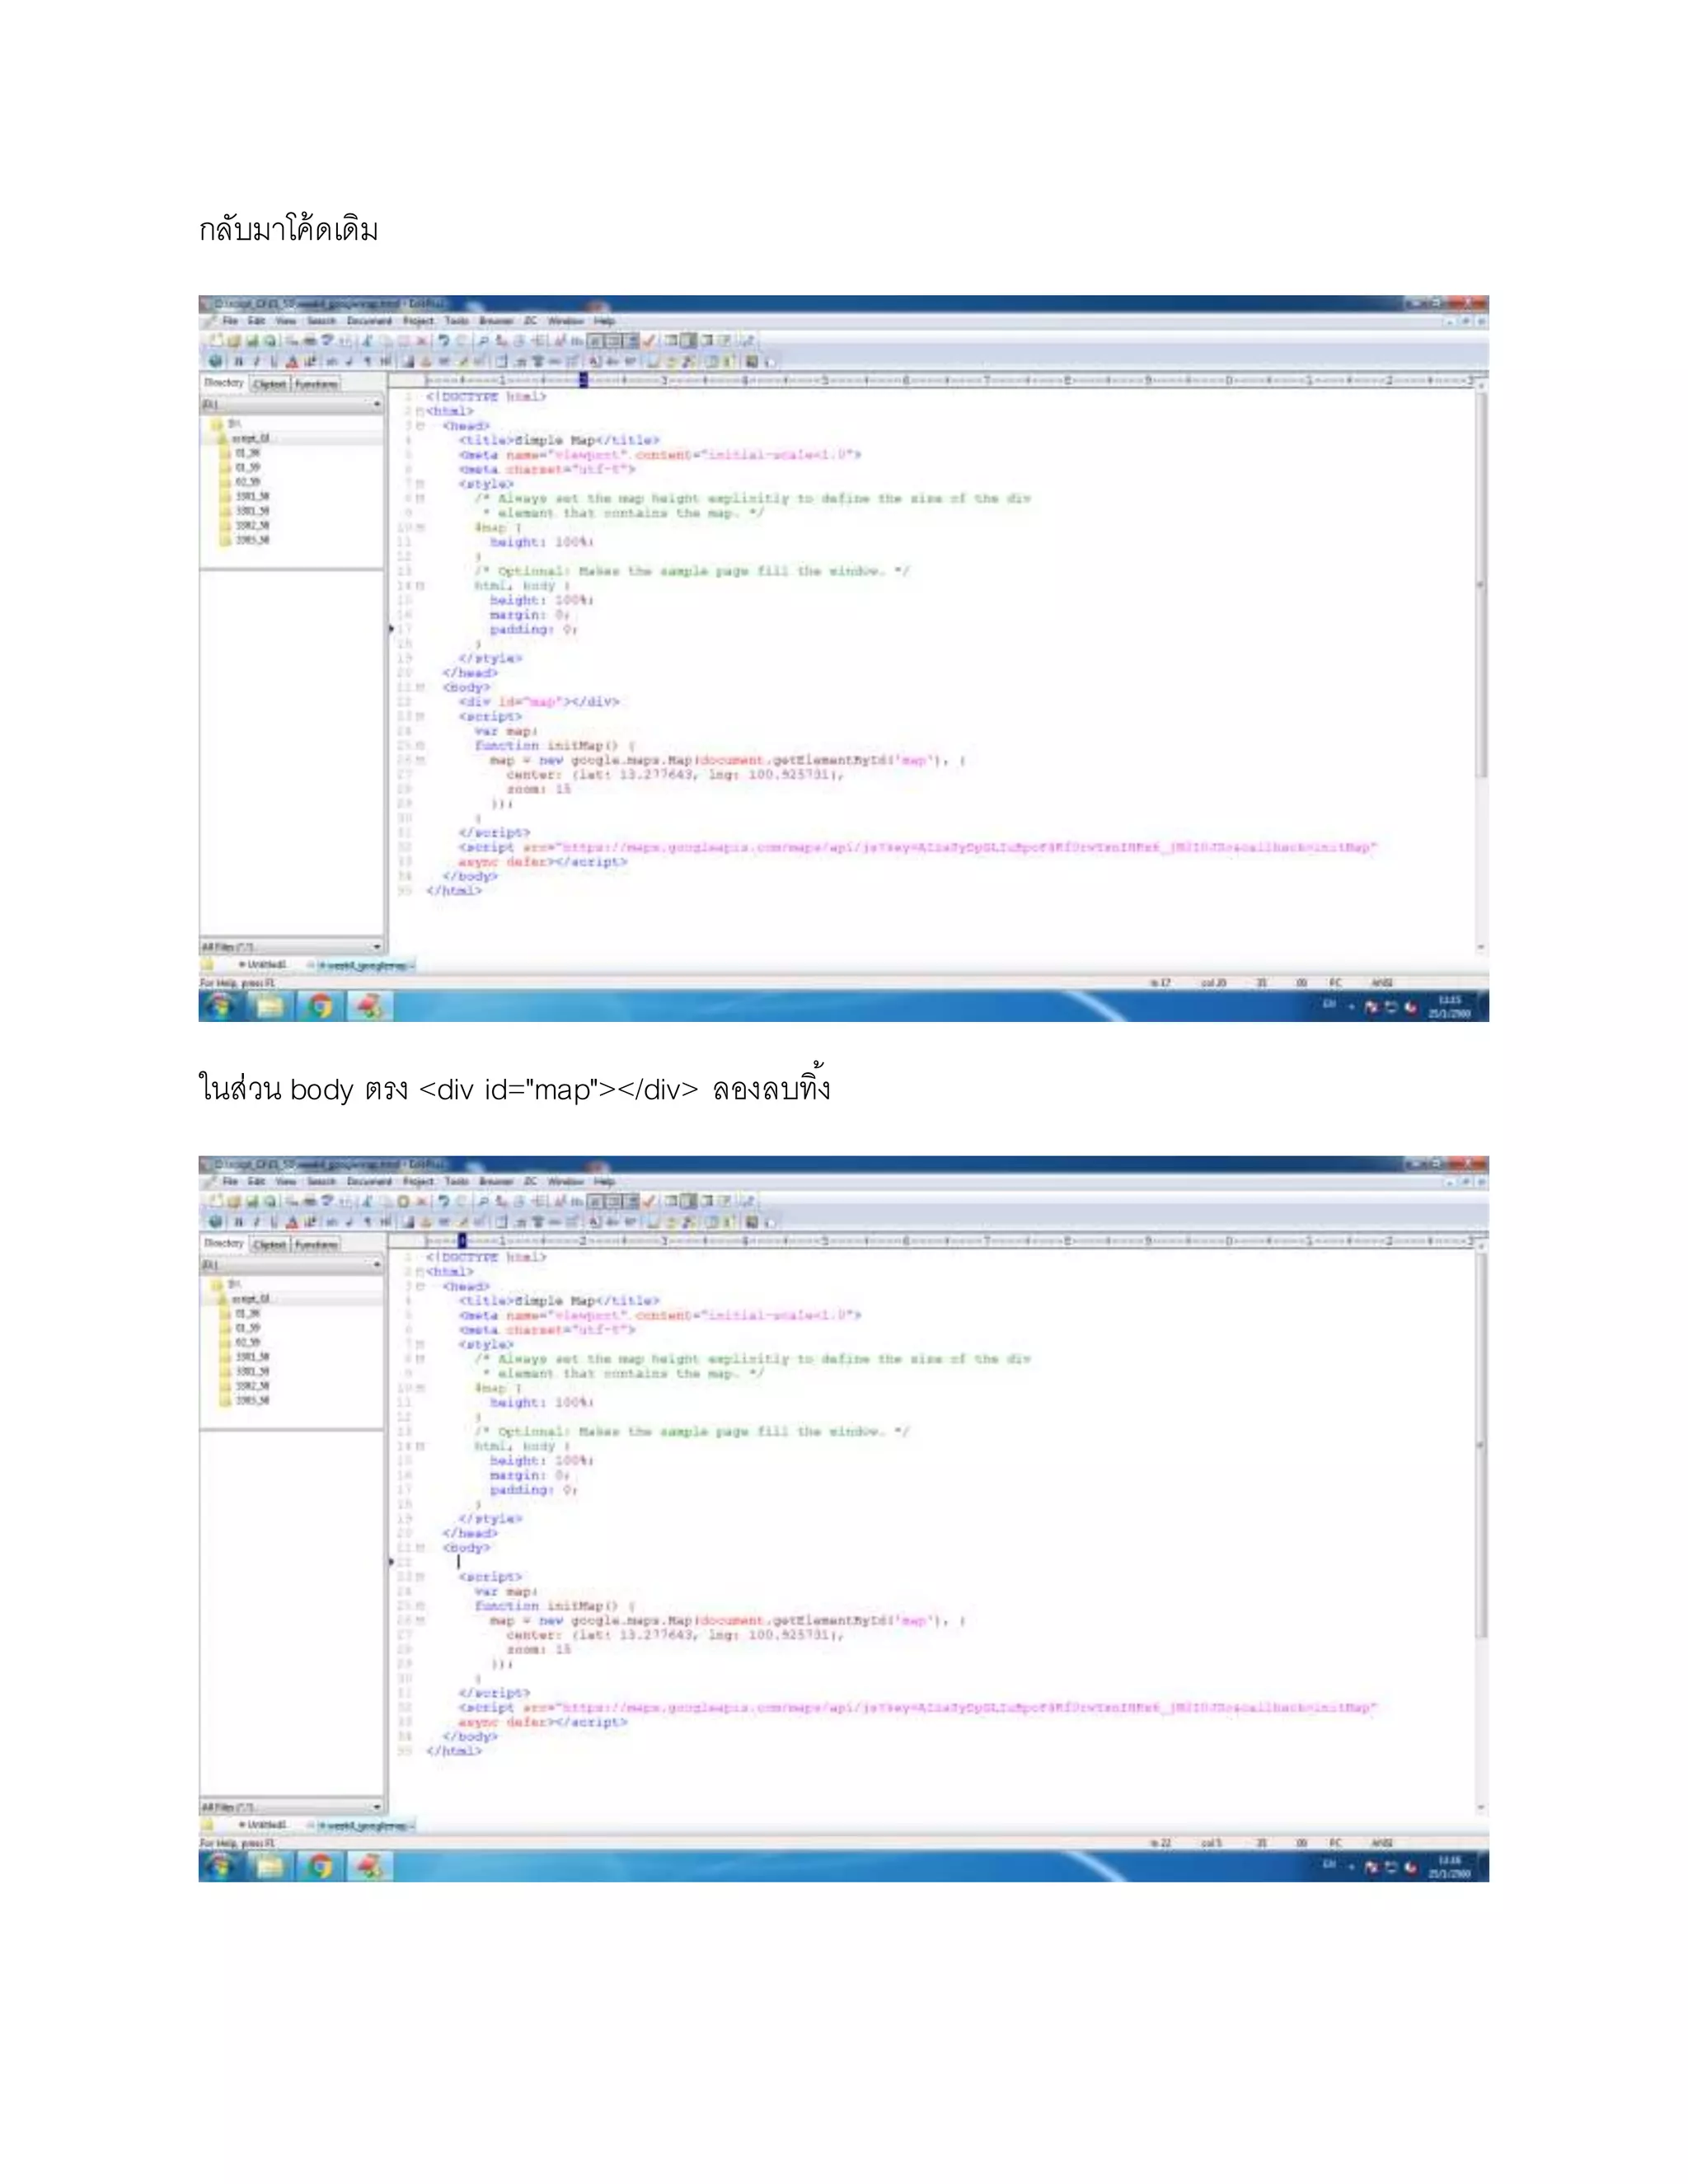Click Windows Start orb in first screenshot
This screenshot has width=1688, height=2184.
pos(222,1006)
